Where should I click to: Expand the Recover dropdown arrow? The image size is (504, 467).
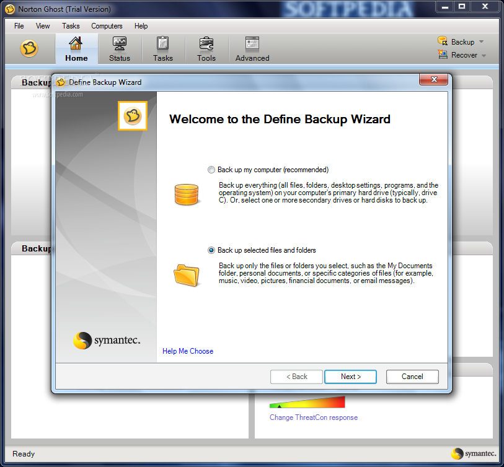tap(484, 55)
